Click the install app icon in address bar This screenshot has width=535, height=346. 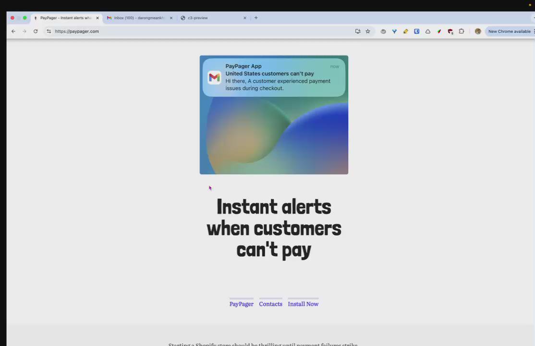(x=358, y=31)
